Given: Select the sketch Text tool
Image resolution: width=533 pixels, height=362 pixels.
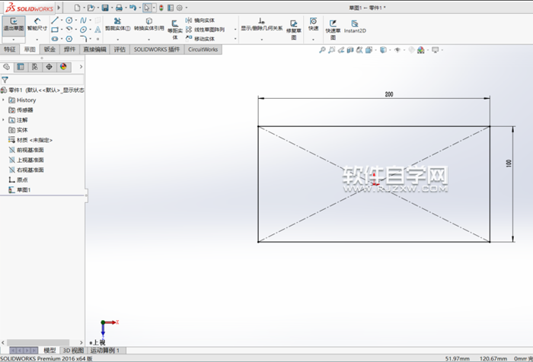Looking at the screenshot, I should click(x=97, y=30).
